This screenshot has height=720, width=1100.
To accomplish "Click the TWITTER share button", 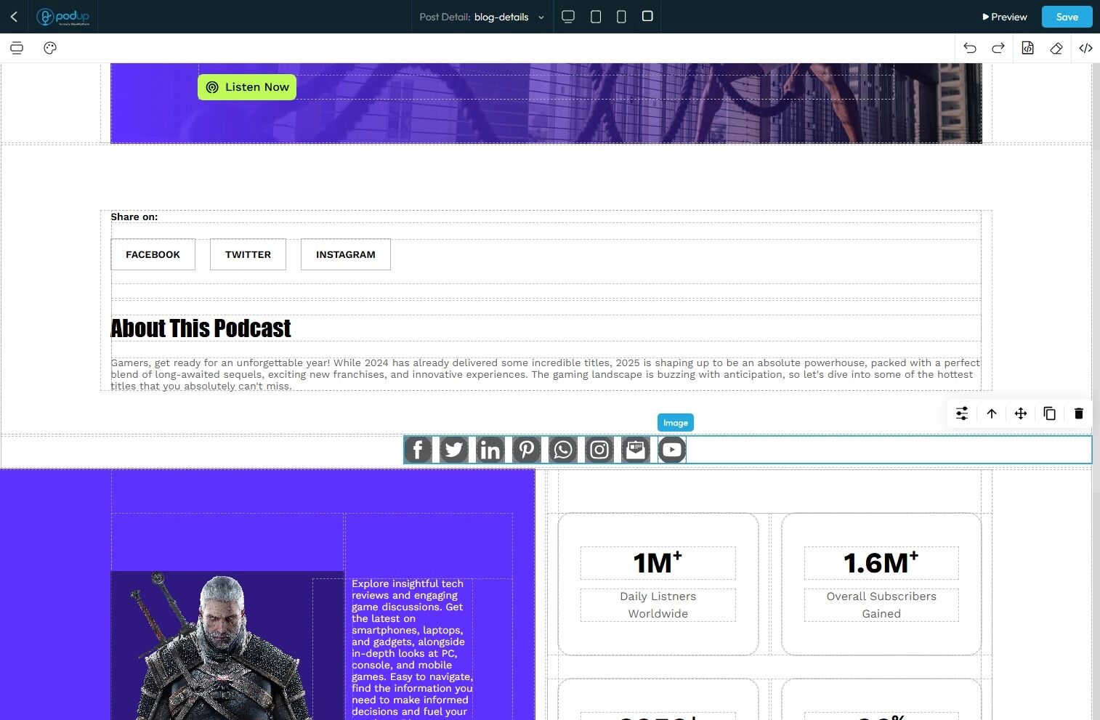I will point(248,254).
